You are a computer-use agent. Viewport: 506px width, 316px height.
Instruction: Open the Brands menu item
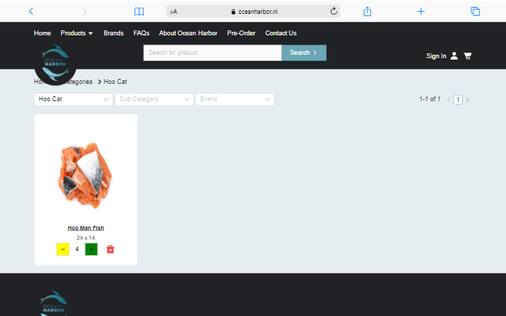[x=114, y=33]
